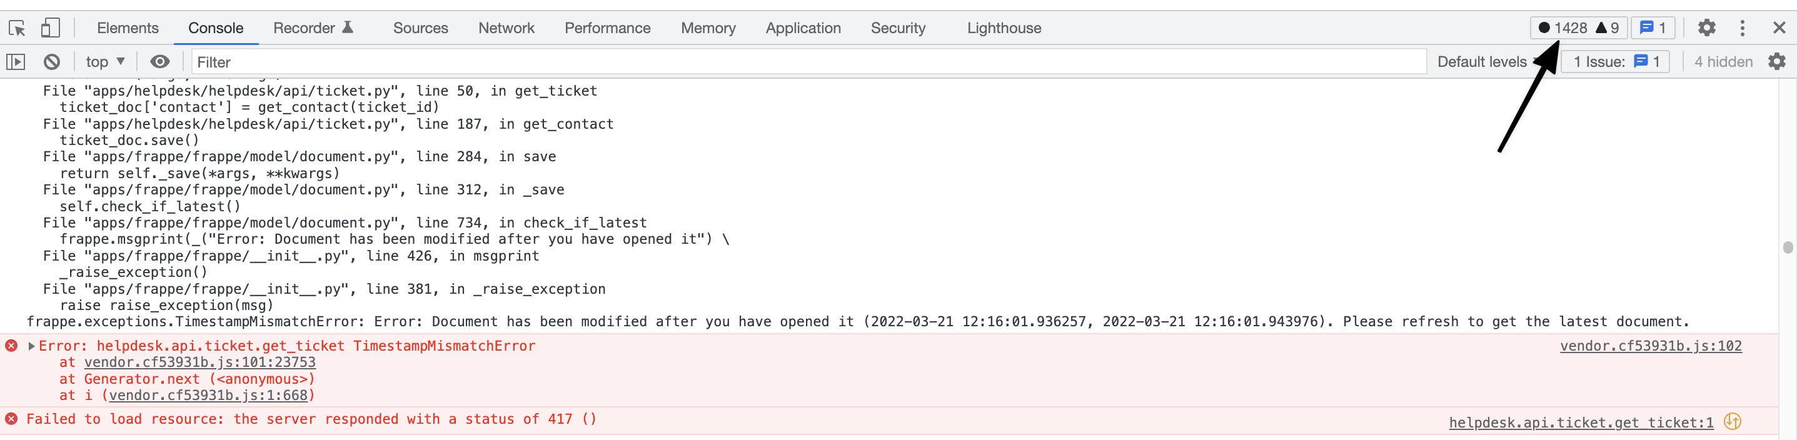Image resolution: width=1797 pixels, height=440 pixels.
Task: Open the Lighthouse panel
Action: pos(1004,28)
